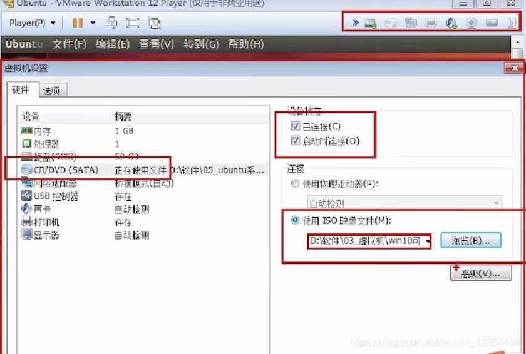Click the scrollbar up arrow in Ubuntu window
This screenshot has height=354, width=526.
point(517,41)
